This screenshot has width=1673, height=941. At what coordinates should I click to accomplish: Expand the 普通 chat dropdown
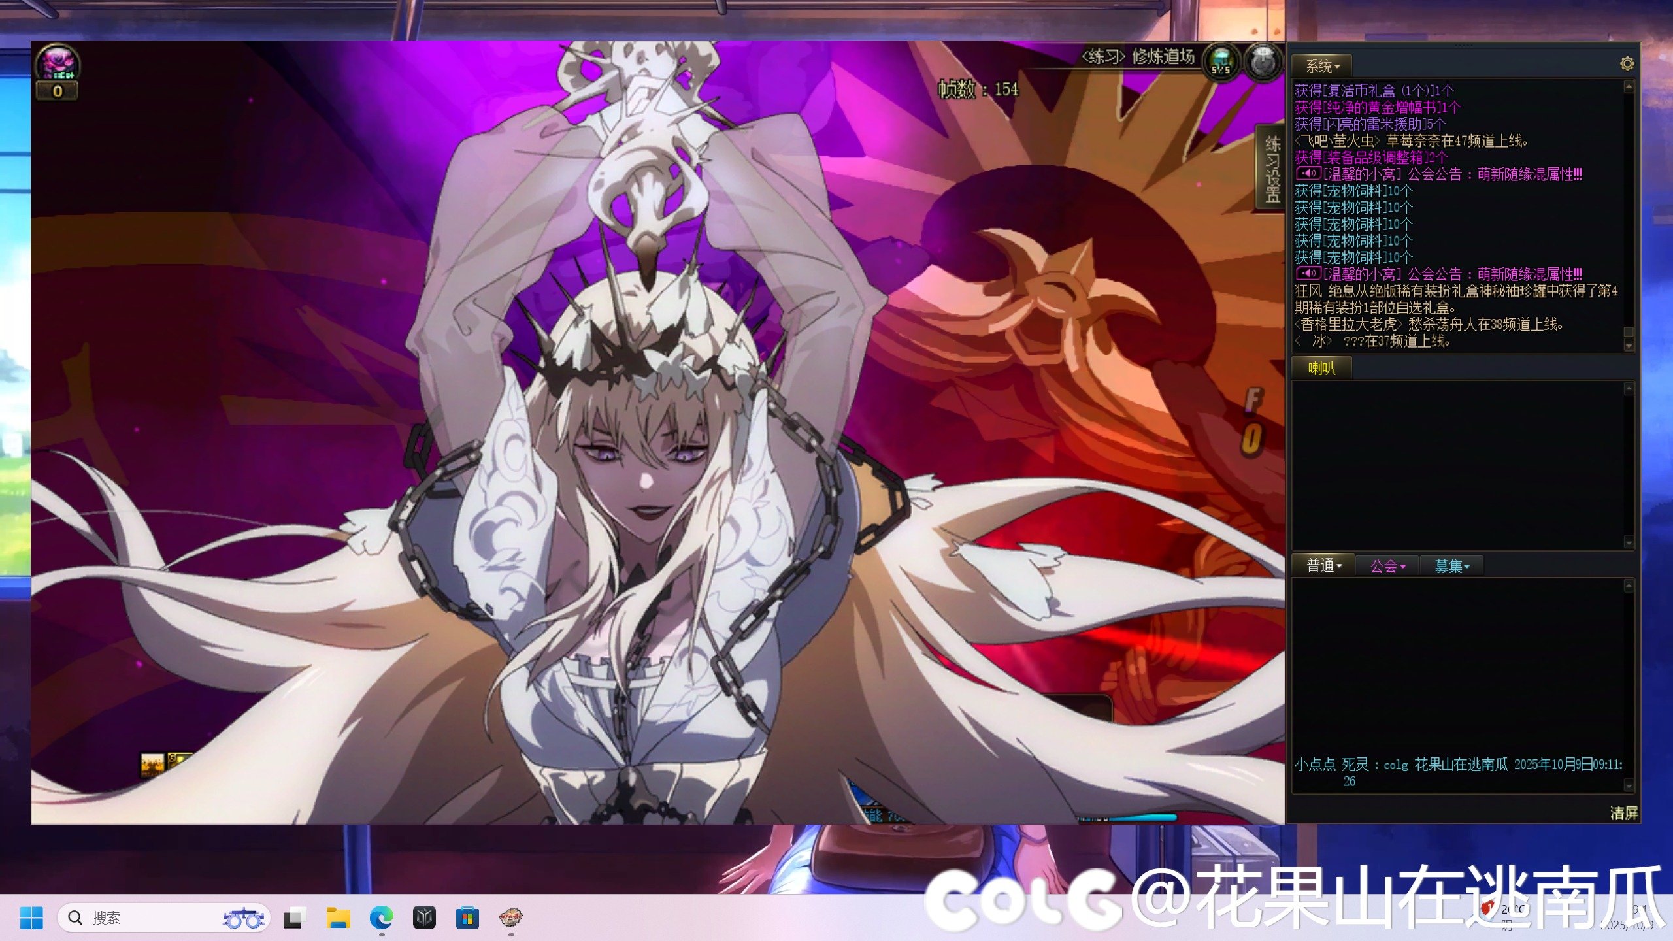(1324, 565)
